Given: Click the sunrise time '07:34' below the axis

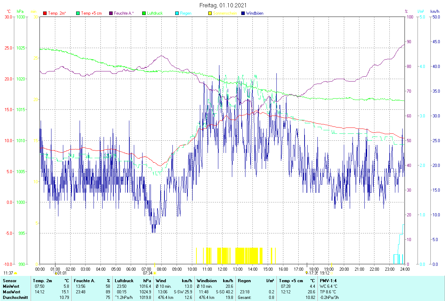Looking at the screenshot, I should click(147, 273).
